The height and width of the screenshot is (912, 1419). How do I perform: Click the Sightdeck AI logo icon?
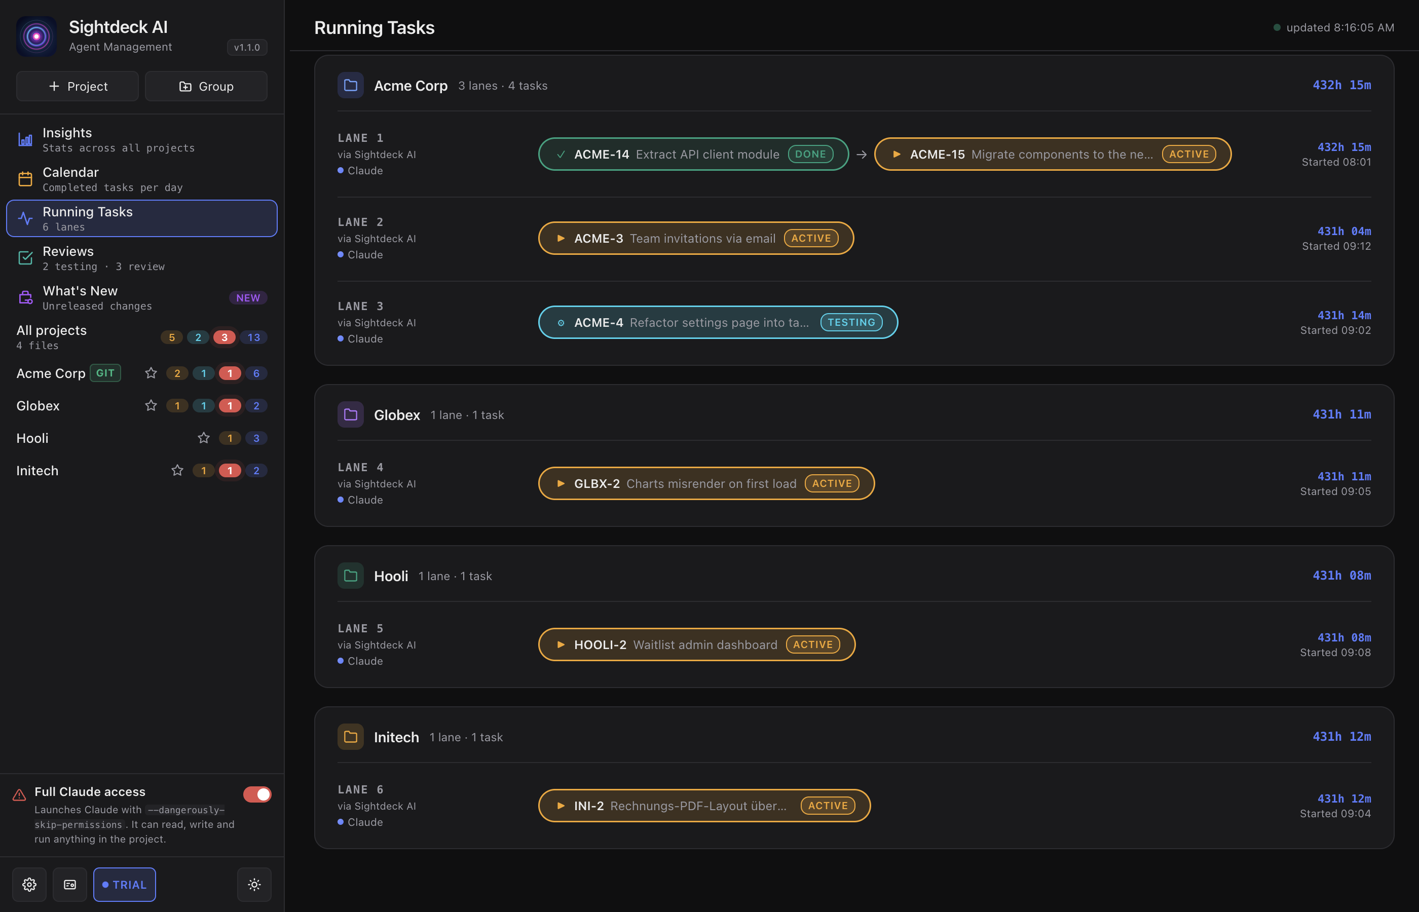[36, 36]
